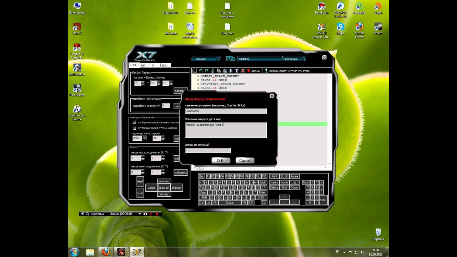This screenshot has width=457, height=257.
Task: Click Cancel in the save dialog
Action: coord(245,161)
